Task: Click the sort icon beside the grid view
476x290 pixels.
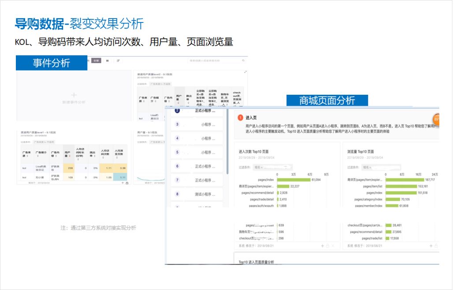Action: click(118, 60)
